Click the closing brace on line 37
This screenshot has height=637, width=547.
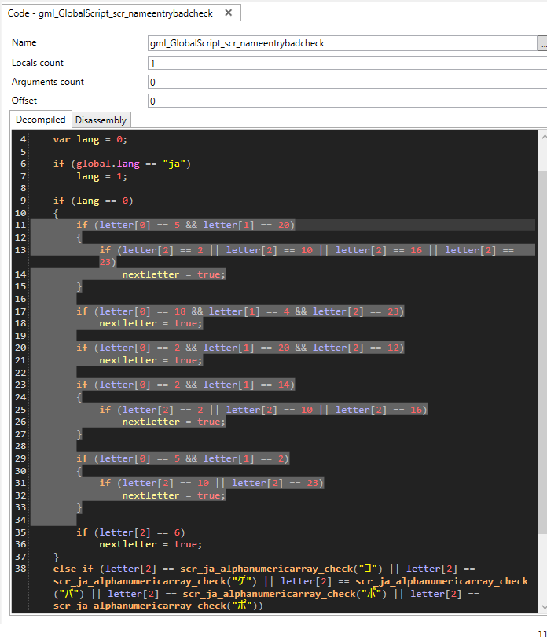point(56,557)
